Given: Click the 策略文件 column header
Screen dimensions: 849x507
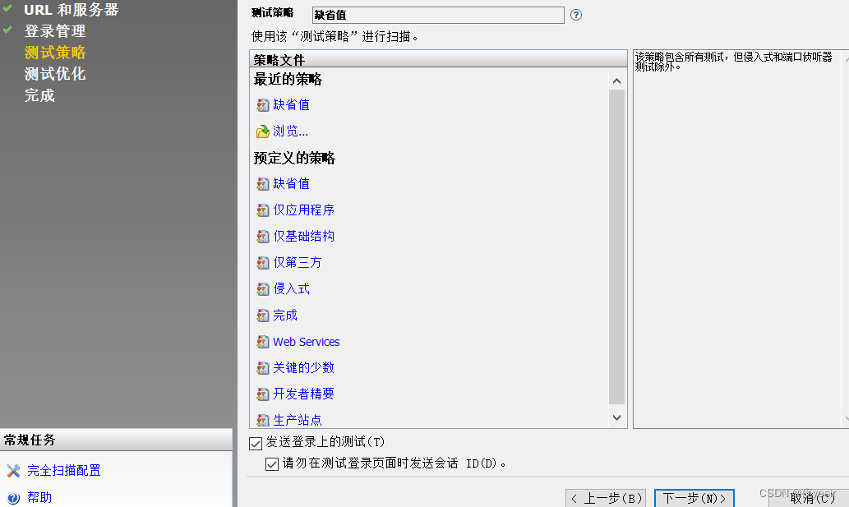Looking at the screenshot, I should click(439, 59).
